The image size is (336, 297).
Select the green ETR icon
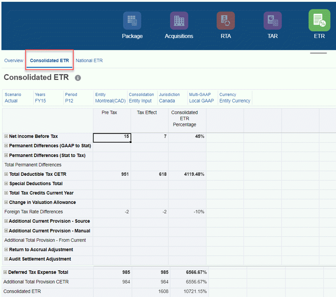[x=319, y=20]
